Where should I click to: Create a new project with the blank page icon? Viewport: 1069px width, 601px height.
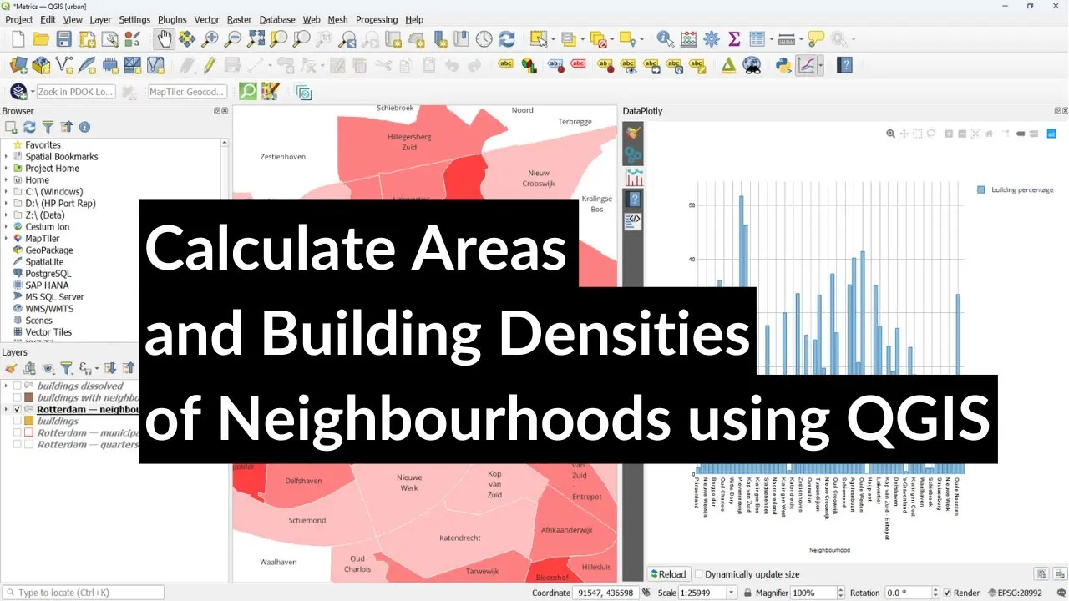(x=18, y=38)
